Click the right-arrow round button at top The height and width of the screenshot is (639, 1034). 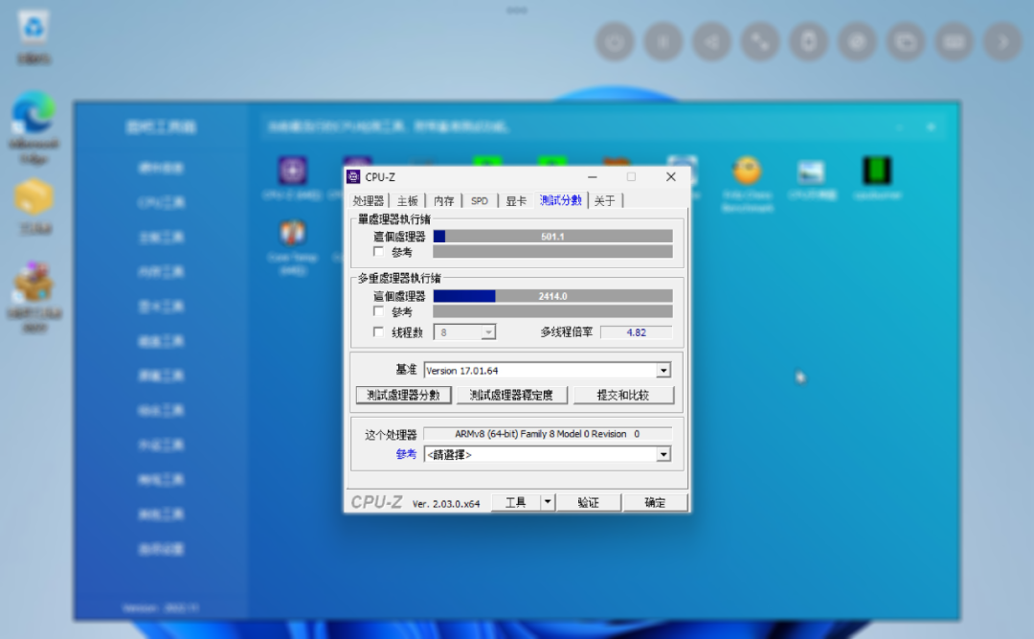point(1003,42)
